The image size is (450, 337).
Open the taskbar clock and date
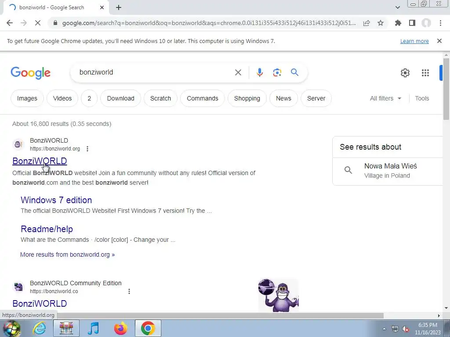[x=428, y=329]
